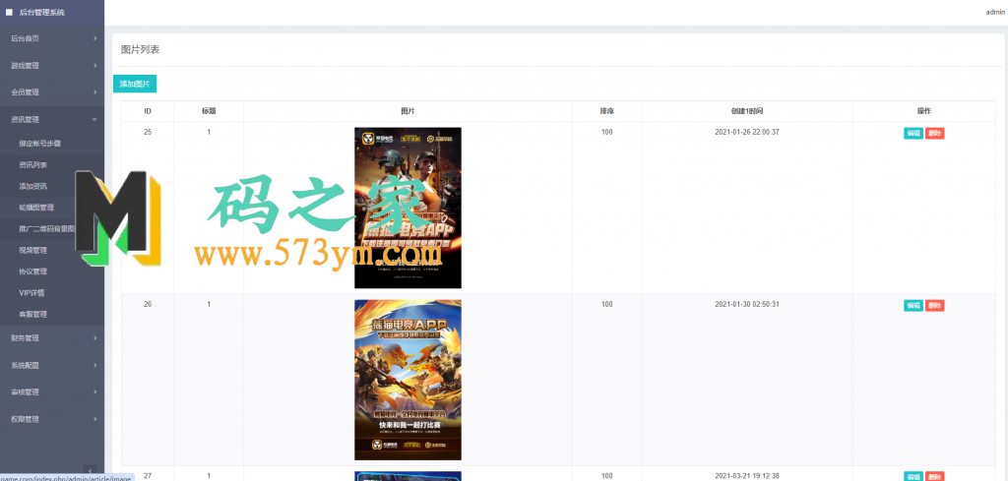
Task: Click the white square logo icon beside 后台管理系统
Action: pos(9,12)
